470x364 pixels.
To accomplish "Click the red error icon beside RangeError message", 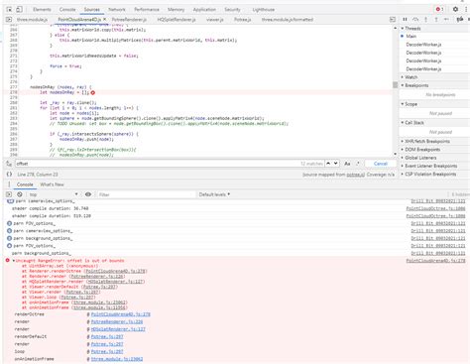I will coord(8,261).
